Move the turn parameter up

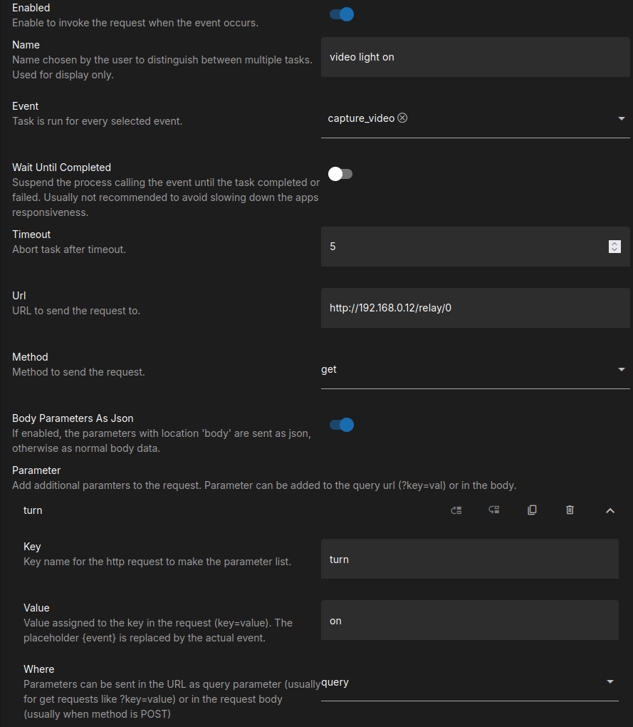click(456, 510)
